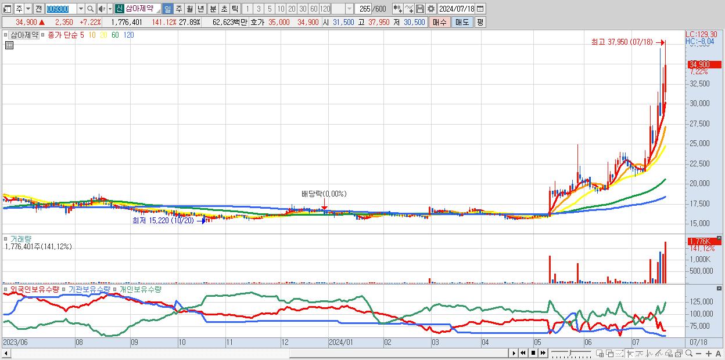Screen dimensions: 725x360
Task: Click the line-with-checkmark indicator icon
Action: [408, 9]
